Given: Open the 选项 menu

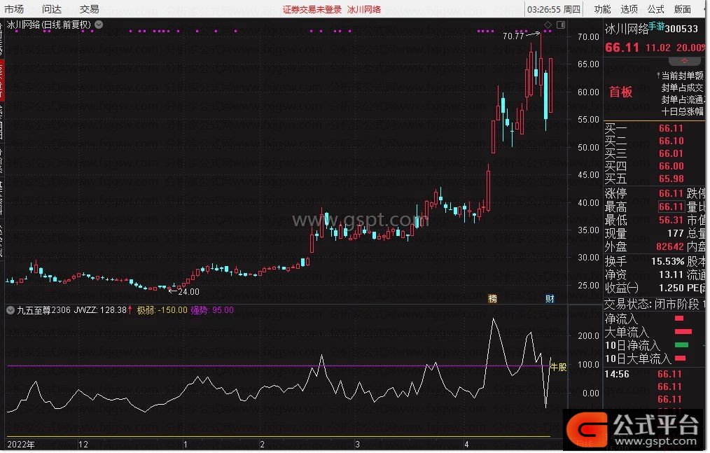Looking at the screenshot, I should point(629,9).
